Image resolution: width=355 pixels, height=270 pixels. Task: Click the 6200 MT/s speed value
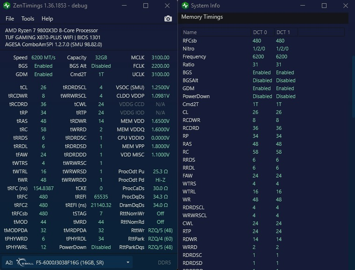[43, 57]
